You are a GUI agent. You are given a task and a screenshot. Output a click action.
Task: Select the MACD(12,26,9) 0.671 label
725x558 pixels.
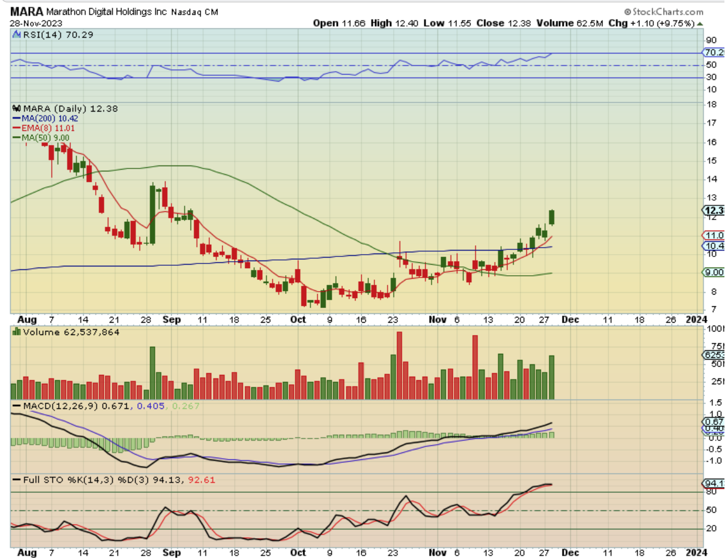77,405
